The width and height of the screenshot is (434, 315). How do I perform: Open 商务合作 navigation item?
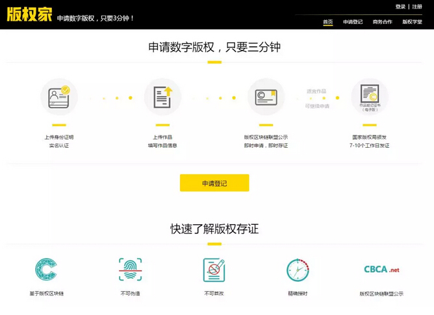coord(382,22)
